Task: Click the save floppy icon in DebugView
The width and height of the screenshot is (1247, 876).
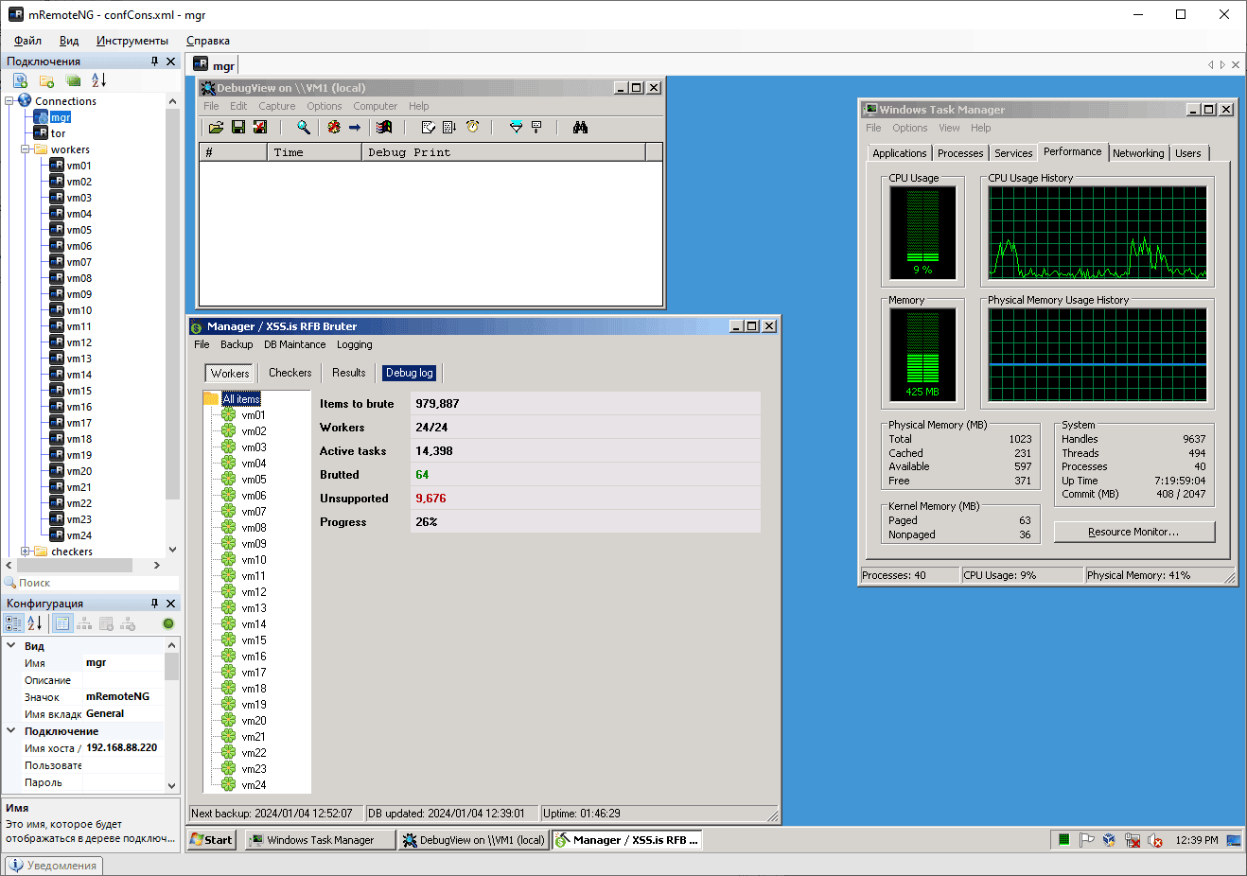Action: [238, 127]
